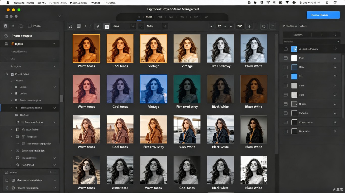This screenshot has width=345, height=193.
Task: Click the plus icon beside 260
Action: coord(249,26)
